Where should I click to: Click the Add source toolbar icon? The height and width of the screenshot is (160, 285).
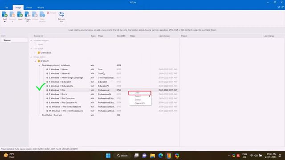(5, 14)
